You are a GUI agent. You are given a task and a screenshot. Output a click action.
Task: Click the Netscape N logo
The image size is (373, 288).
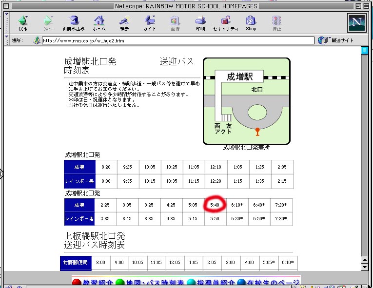(356, 23)
